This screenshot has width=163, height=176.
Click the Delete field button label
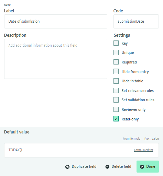tap(121, 166)
